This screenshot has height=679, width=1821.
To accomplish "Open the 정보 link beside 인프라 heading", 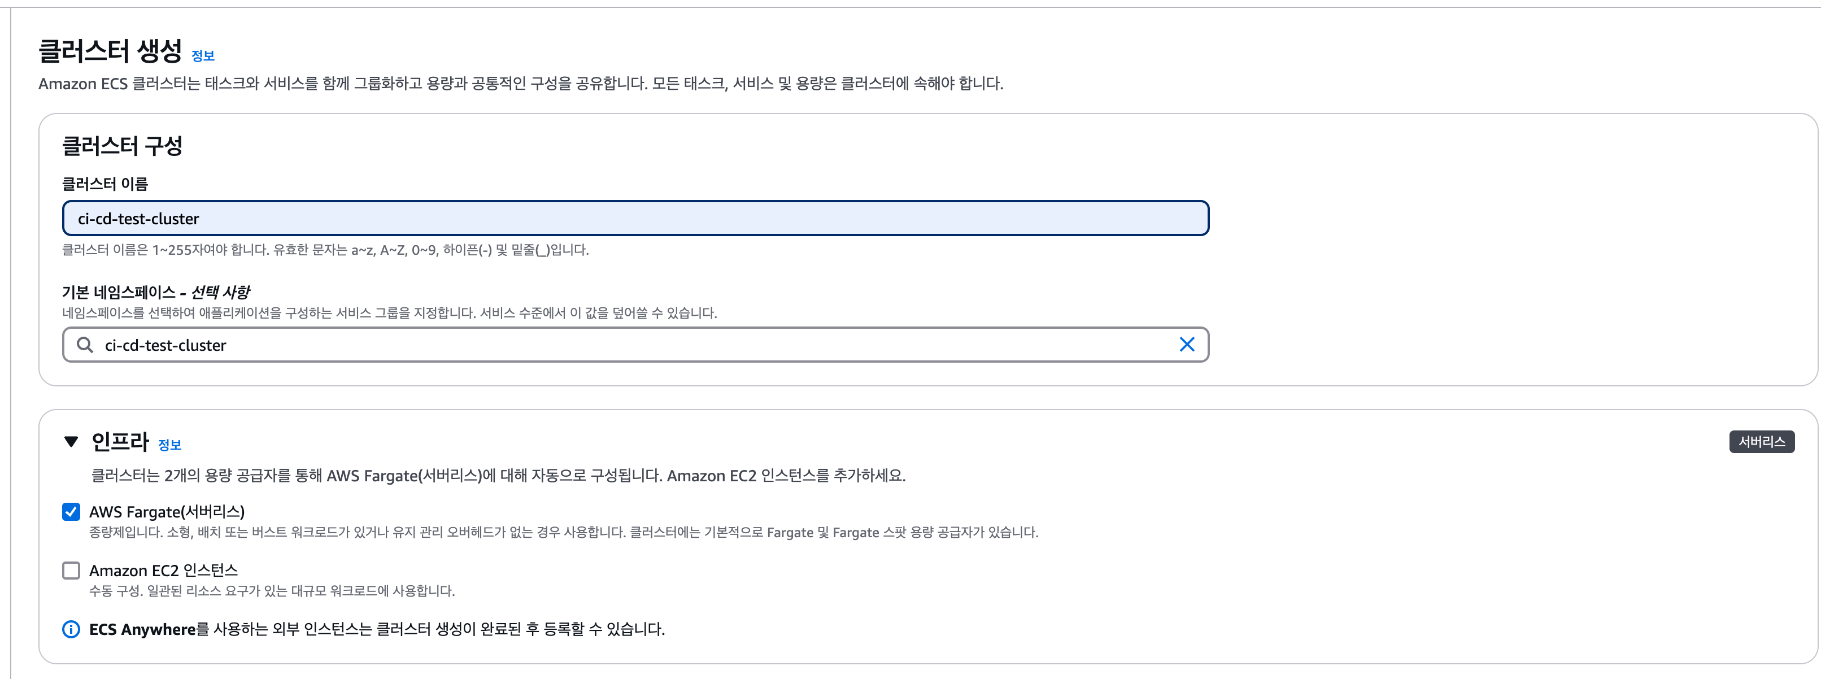I will point(169,445).
